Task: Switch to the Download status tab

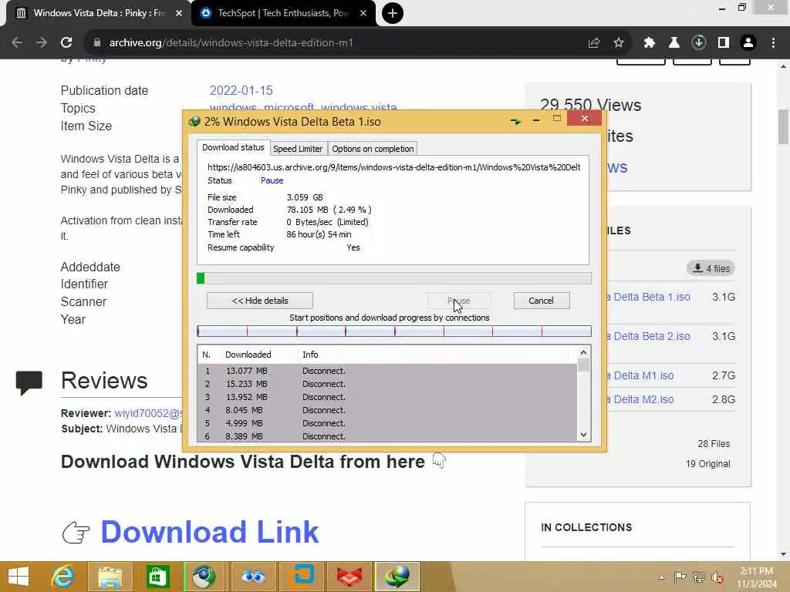Action: point(233,147)
